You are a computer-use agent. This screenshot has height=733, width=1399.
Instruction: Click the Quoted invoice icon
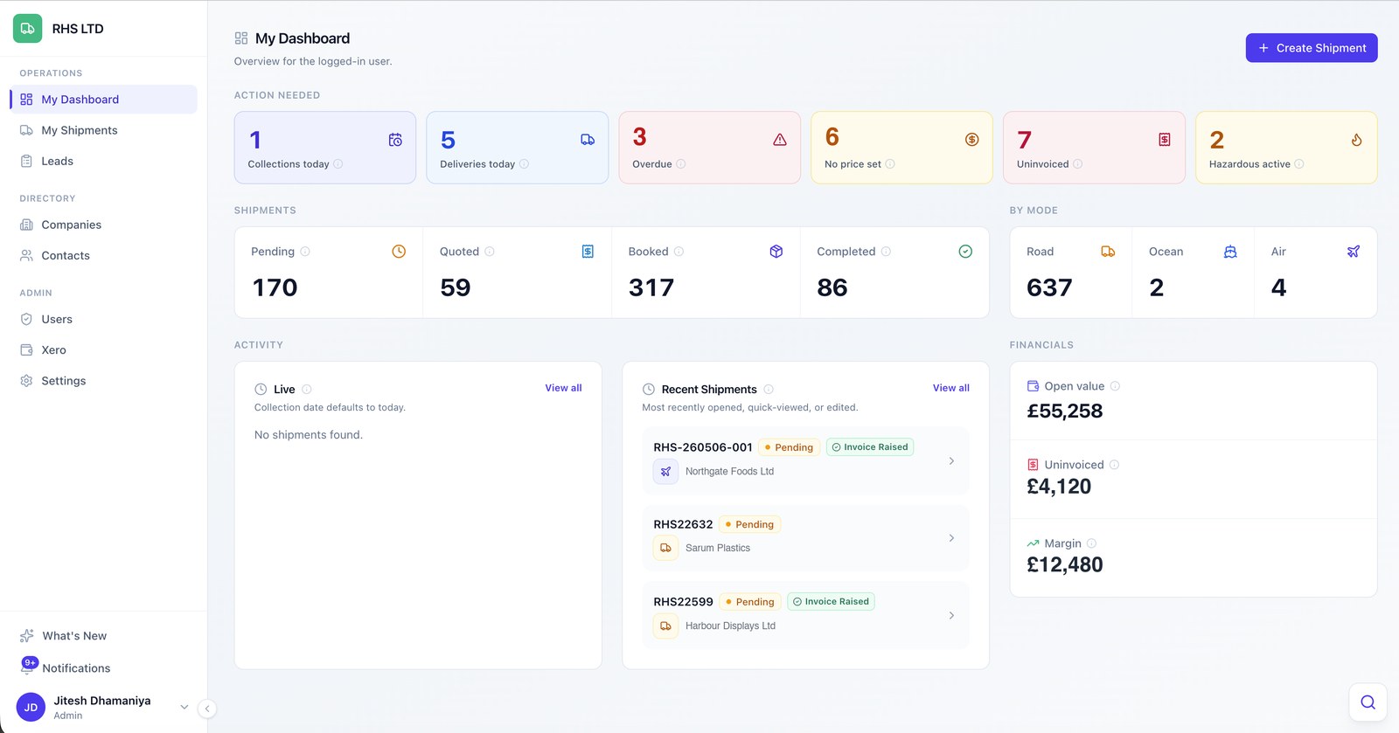pos(588,252)
